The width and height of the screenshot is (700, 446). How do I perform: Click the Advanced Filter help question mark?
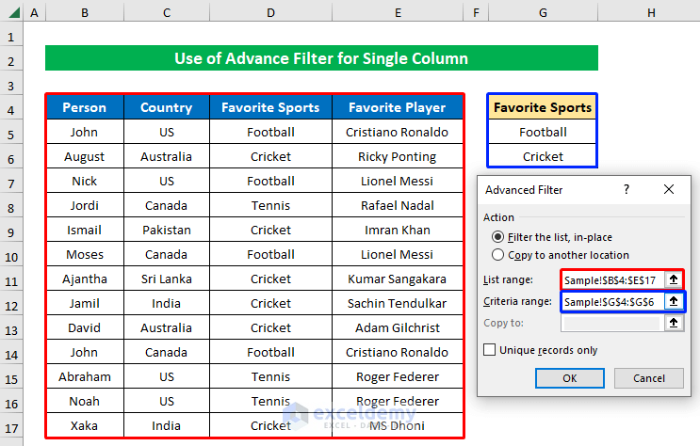627,189
